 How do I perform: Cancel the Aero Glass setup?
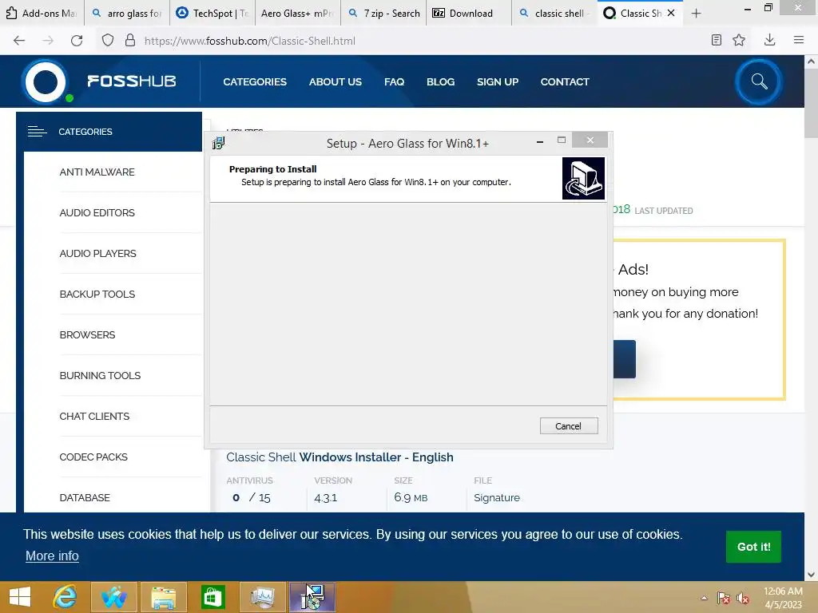coord(569,426)
